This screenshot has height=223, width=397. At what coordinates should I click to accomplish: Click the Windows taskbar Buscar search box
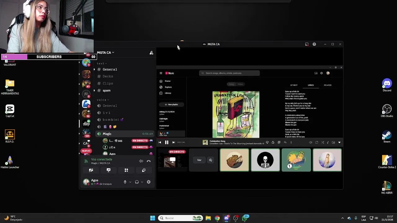tap(181, 218)
